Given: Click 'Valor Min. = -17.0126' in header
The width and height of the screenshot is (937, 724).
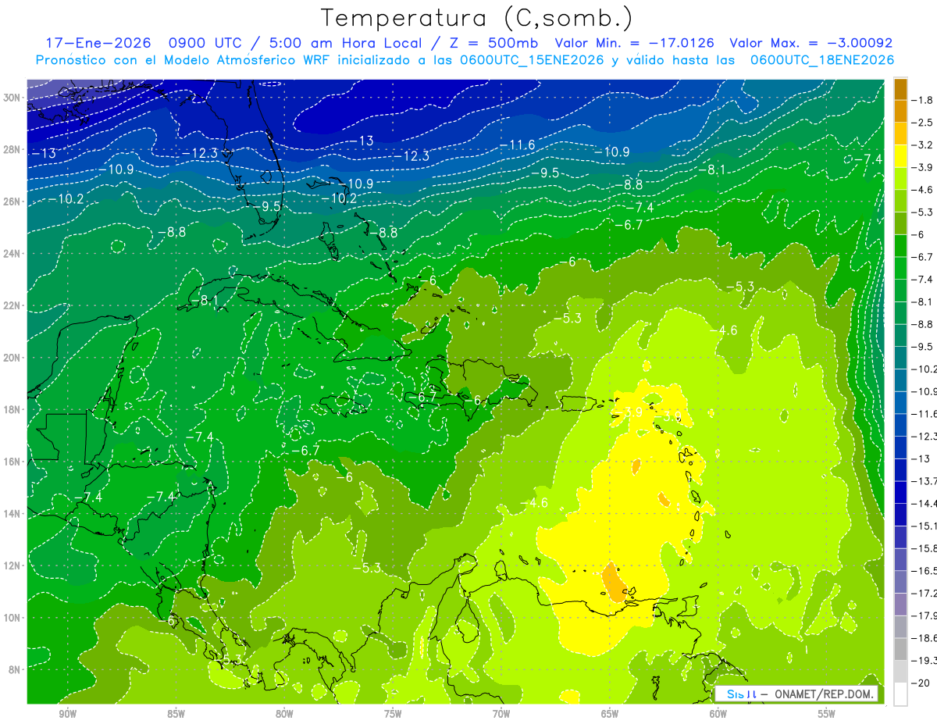Looking at the screenshot, I should 634,43.
